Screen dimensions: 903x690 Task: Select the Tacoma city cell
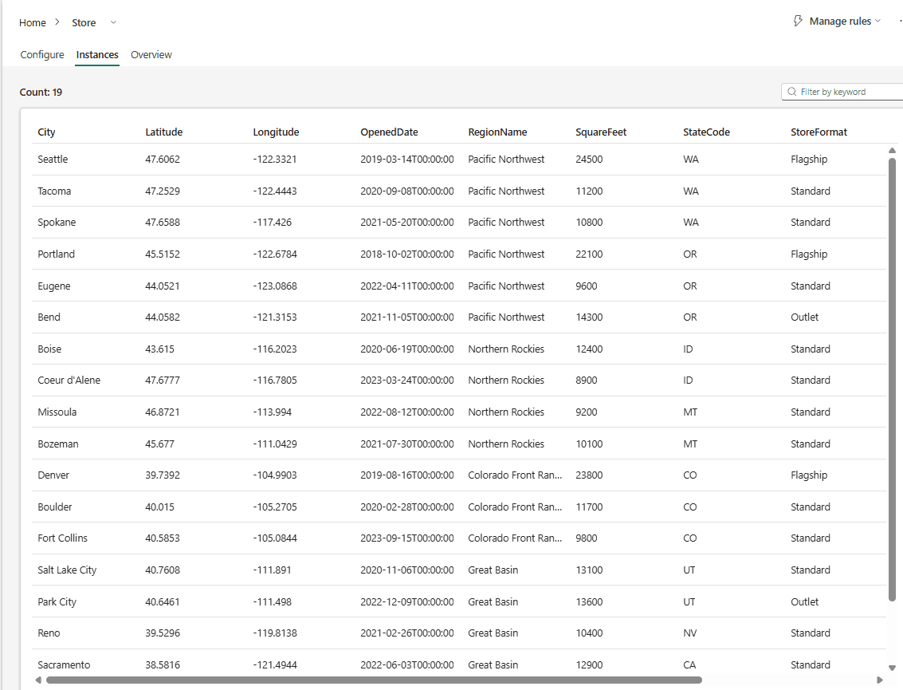click(54, 191)
